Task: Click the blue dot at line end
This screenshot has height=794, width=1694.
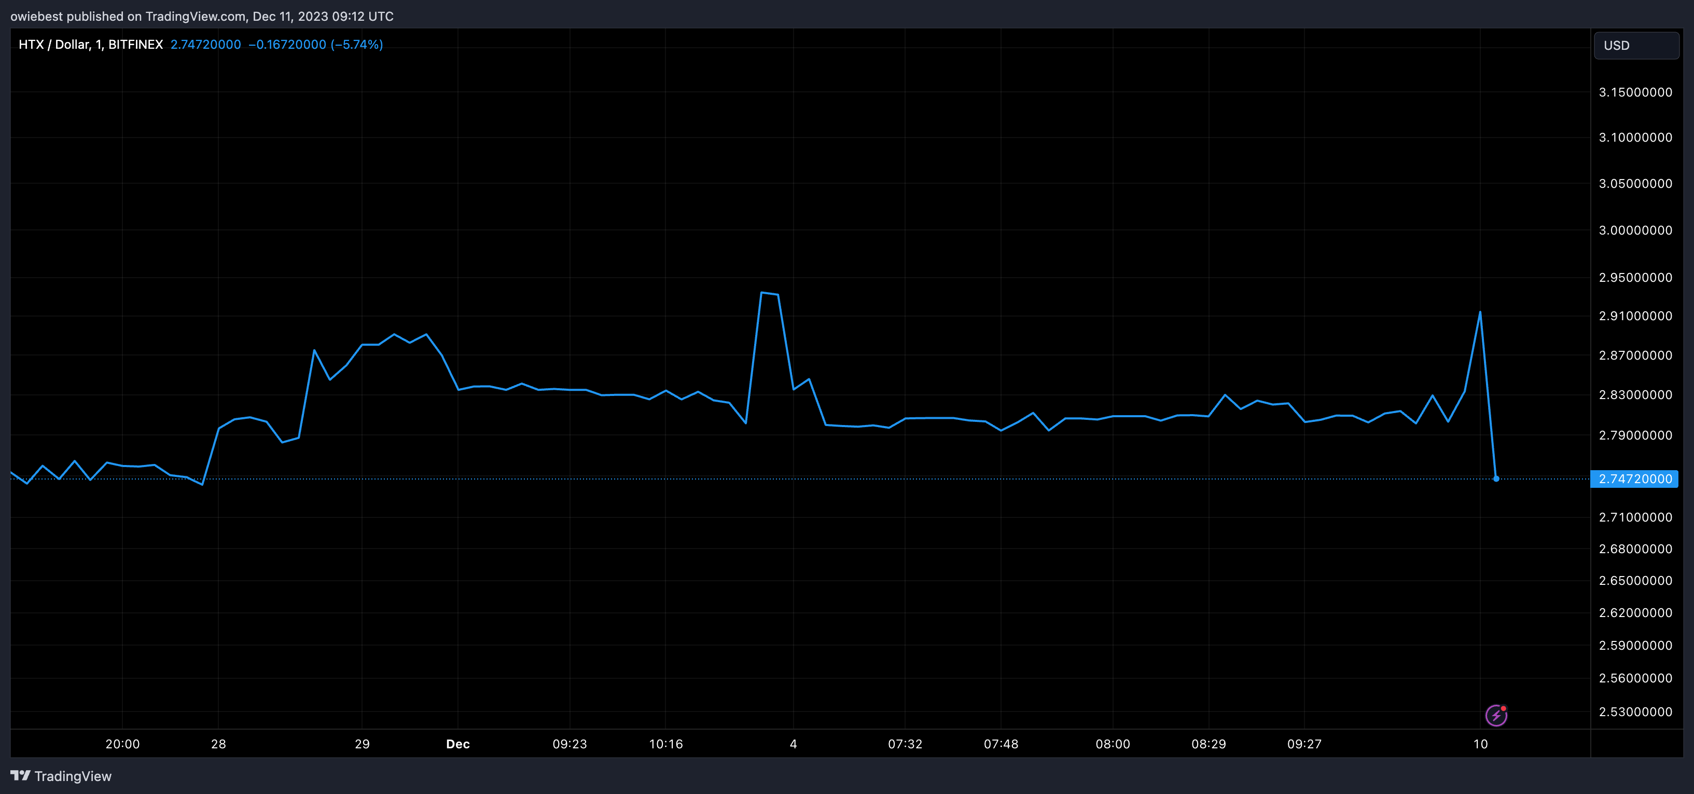Action: click(x=1496, y=479)
